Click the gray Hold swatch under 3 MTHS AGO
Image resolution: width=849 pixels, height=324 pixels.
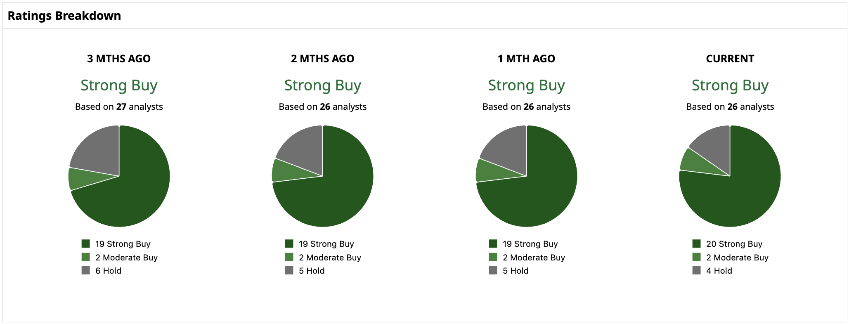tap(85, 270)
